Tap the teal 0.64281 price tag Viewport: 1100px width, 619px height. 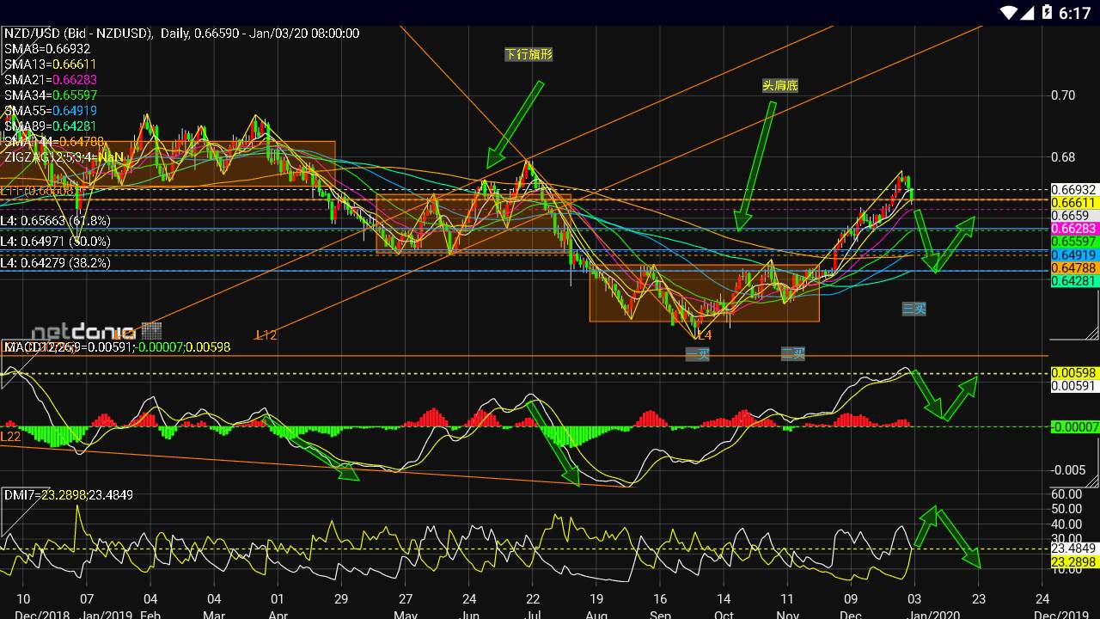1075,281
